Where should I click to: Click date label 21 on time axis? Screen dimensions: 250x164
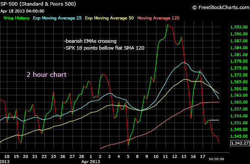(x=35, y=157)
